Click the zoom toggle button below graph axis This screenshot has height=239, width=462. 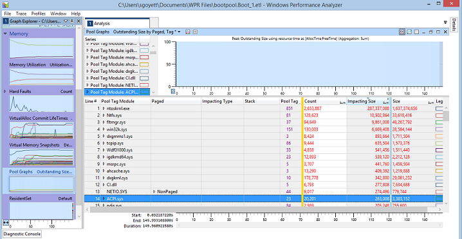(173, 91)
